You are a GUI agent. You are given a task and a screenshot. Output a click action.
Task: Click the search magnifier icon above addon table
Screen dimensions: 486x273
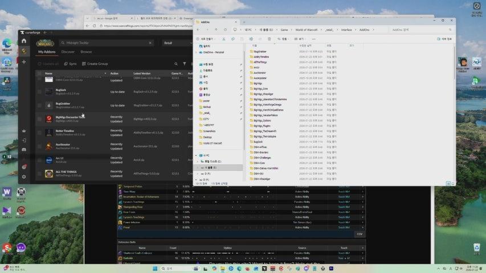[x=175, y=64]
